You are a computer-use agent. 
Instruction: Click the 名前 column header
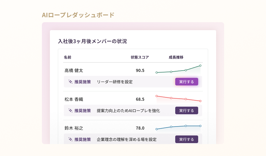click(x=67, y=57)
